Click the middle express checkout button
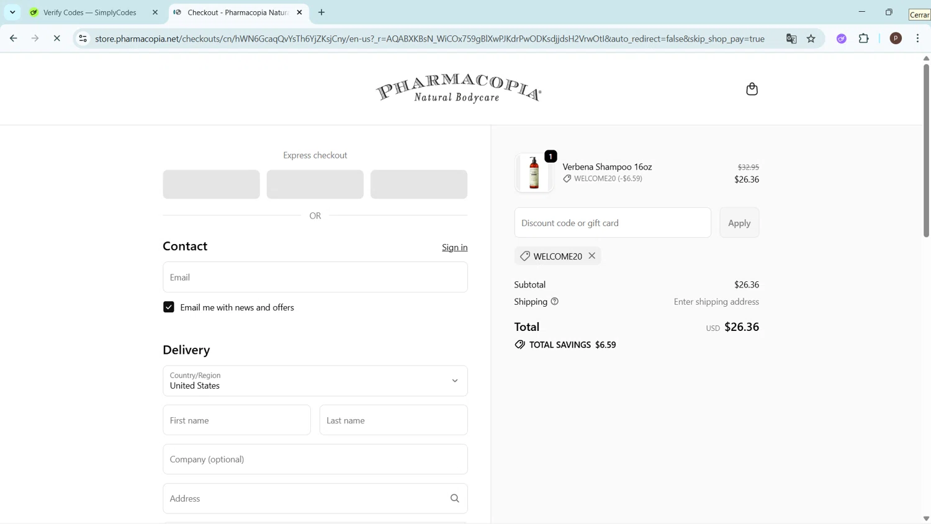Screen dimensions: 931x524 coord(315,184)
